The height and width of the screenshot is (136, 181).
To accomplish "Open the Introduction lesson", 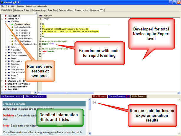I will tap(14, 16).
